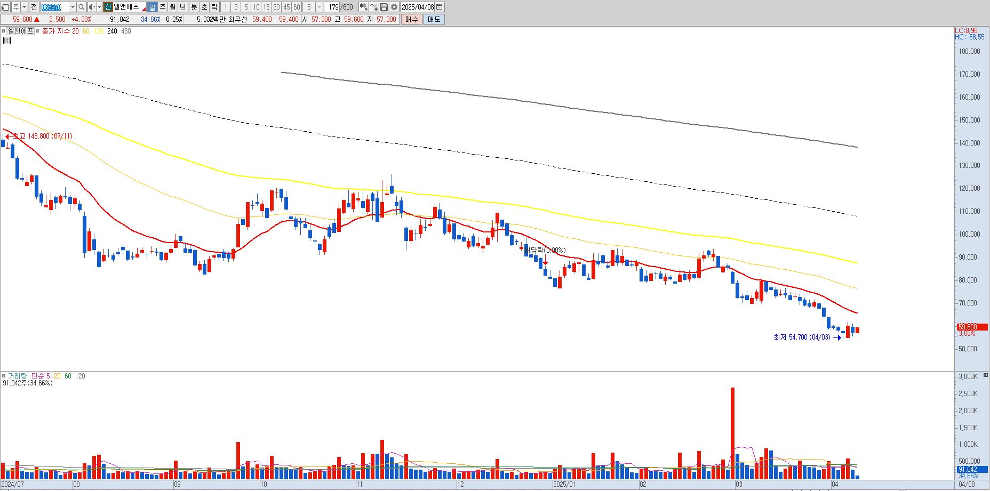Viewport: 990px width, 491px height.
Task: Click the add indicator line icon
Action: (374, 7)
